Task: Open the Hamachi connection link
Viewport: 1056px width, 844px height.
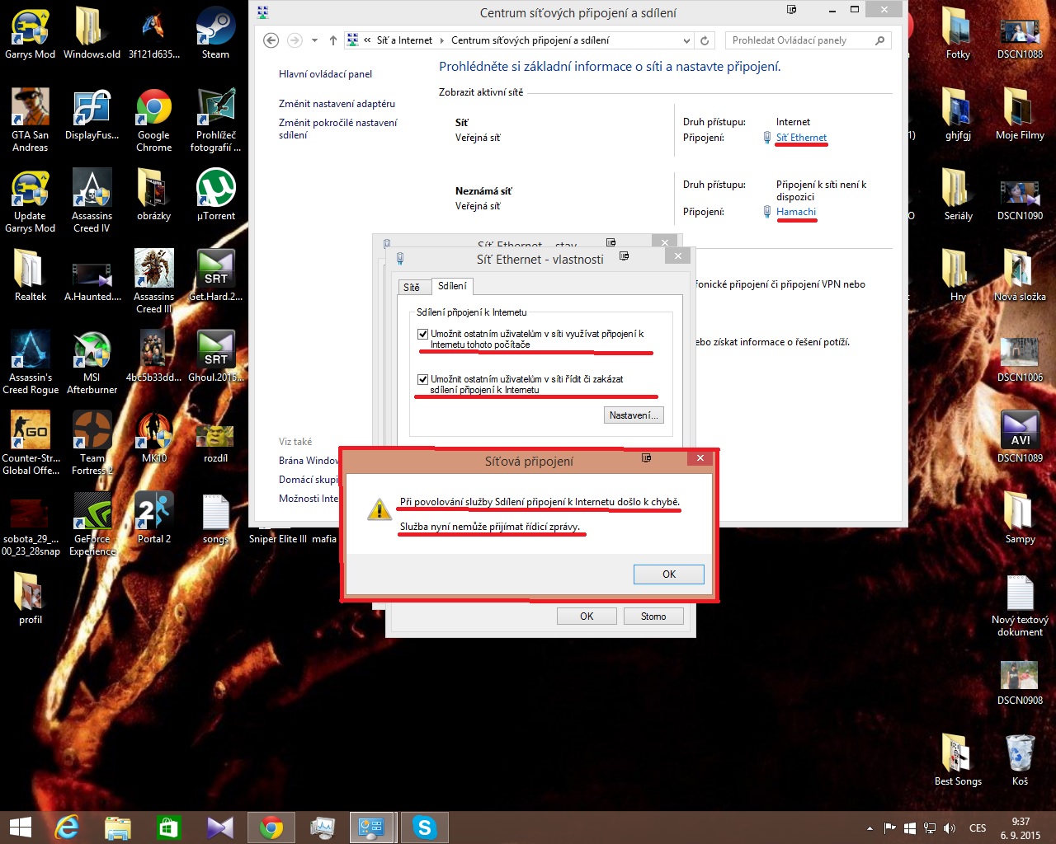Action: [x=796, y=212]
